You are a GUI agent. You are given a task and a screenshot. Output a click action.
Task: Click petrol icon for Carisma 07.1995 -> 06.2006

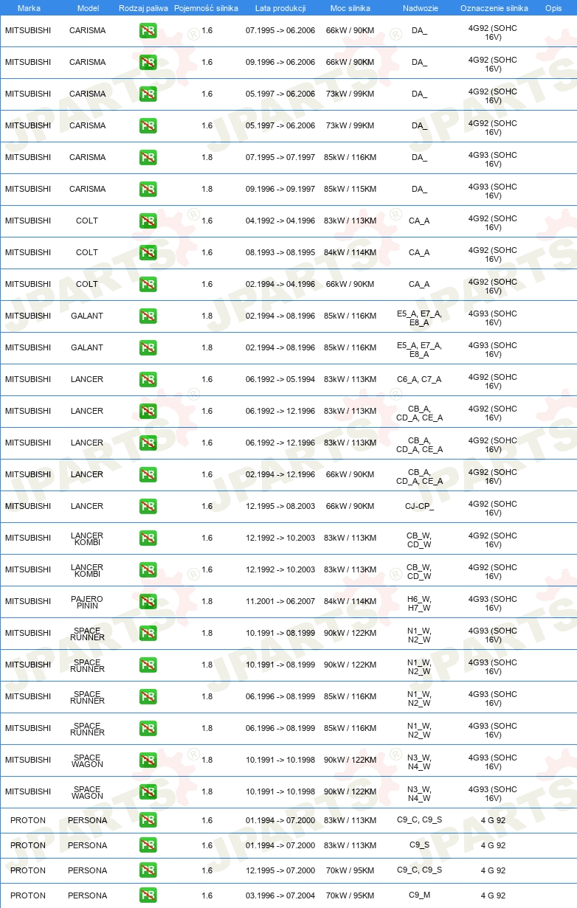[x=148, y=31]
